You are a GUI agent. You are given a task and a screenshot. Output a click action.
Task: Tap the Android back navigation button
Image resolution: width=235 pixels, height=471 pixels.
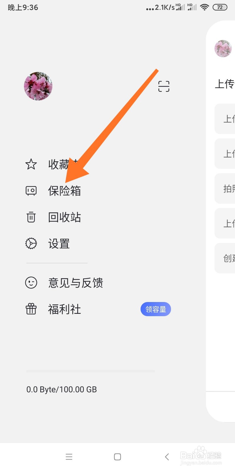tap(167, 457)
